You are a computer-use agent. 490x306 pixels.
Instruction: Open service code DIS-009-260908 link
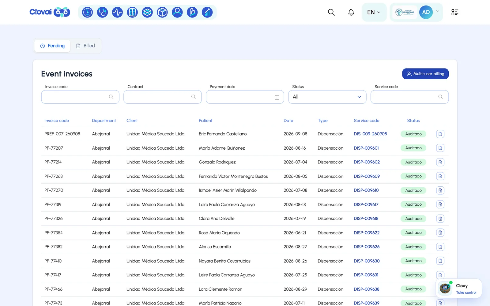coord(370,134)
